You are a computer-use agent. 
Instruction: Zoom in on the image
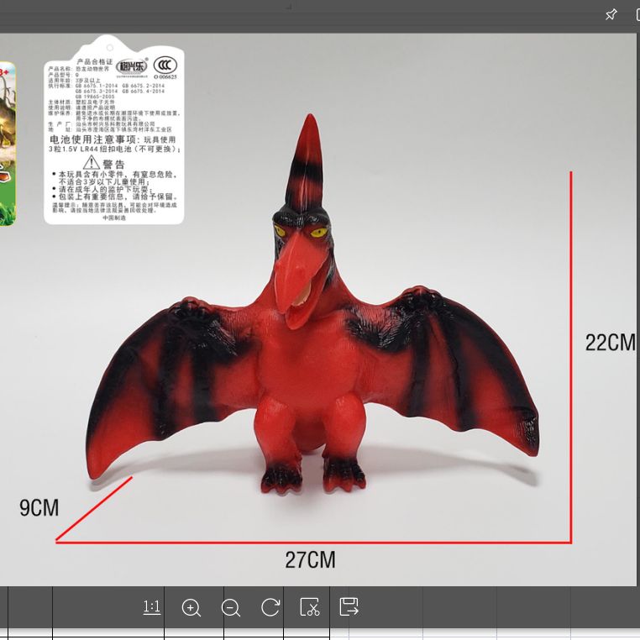[191, 607]
